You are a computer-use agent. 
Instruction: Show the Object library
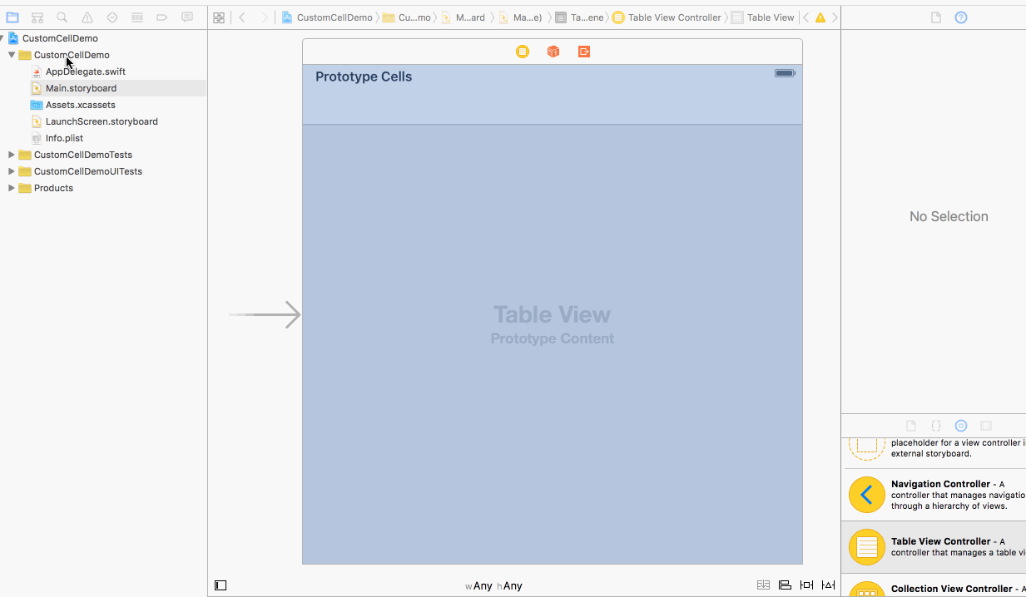point(961,425)
